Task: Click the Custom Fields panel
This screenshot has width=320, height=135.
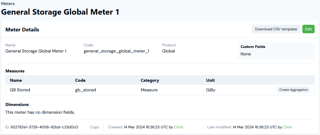Action: (x=276, y=51)
